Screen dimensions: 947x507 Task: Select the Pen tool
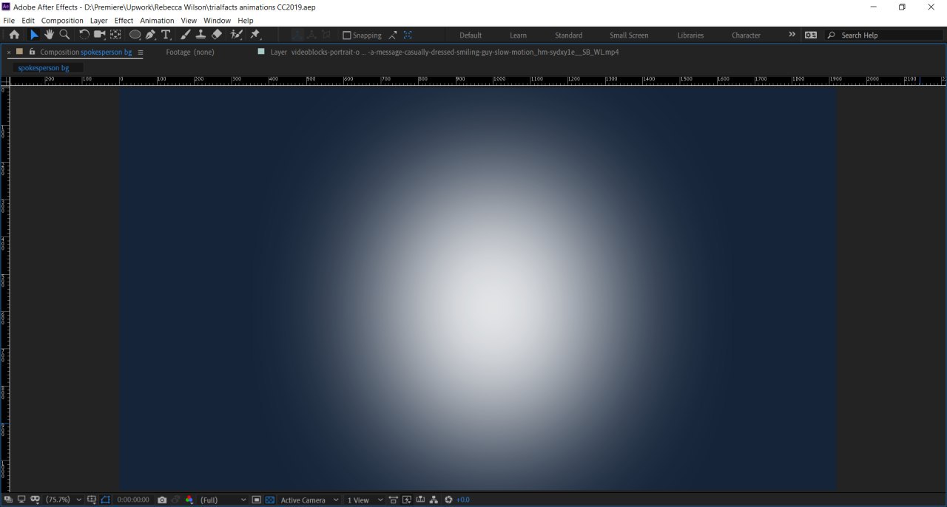(150, 35)
